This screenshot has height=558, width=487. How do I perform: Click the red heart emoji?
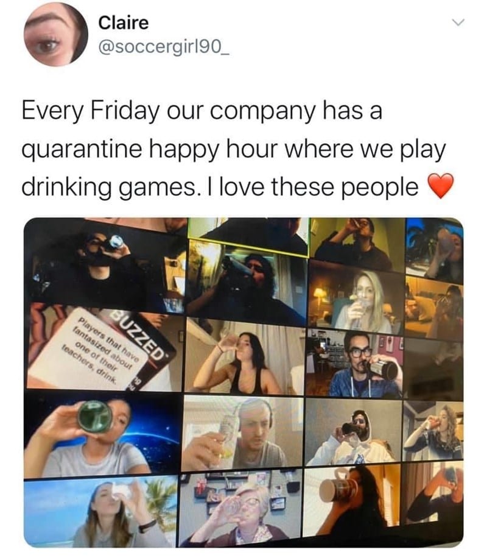(440, 186)
